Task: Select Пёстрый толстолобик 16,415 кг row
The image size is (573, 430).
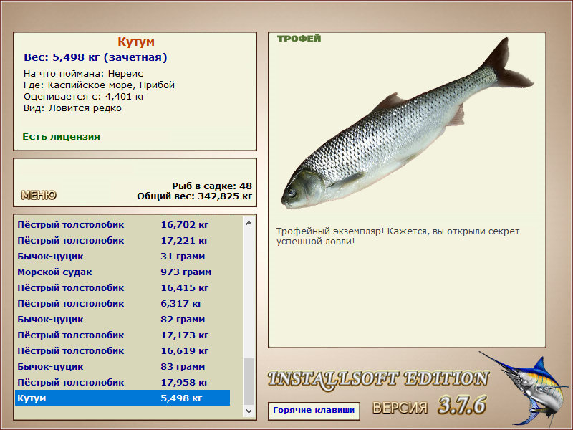Action: click(122, 288)
